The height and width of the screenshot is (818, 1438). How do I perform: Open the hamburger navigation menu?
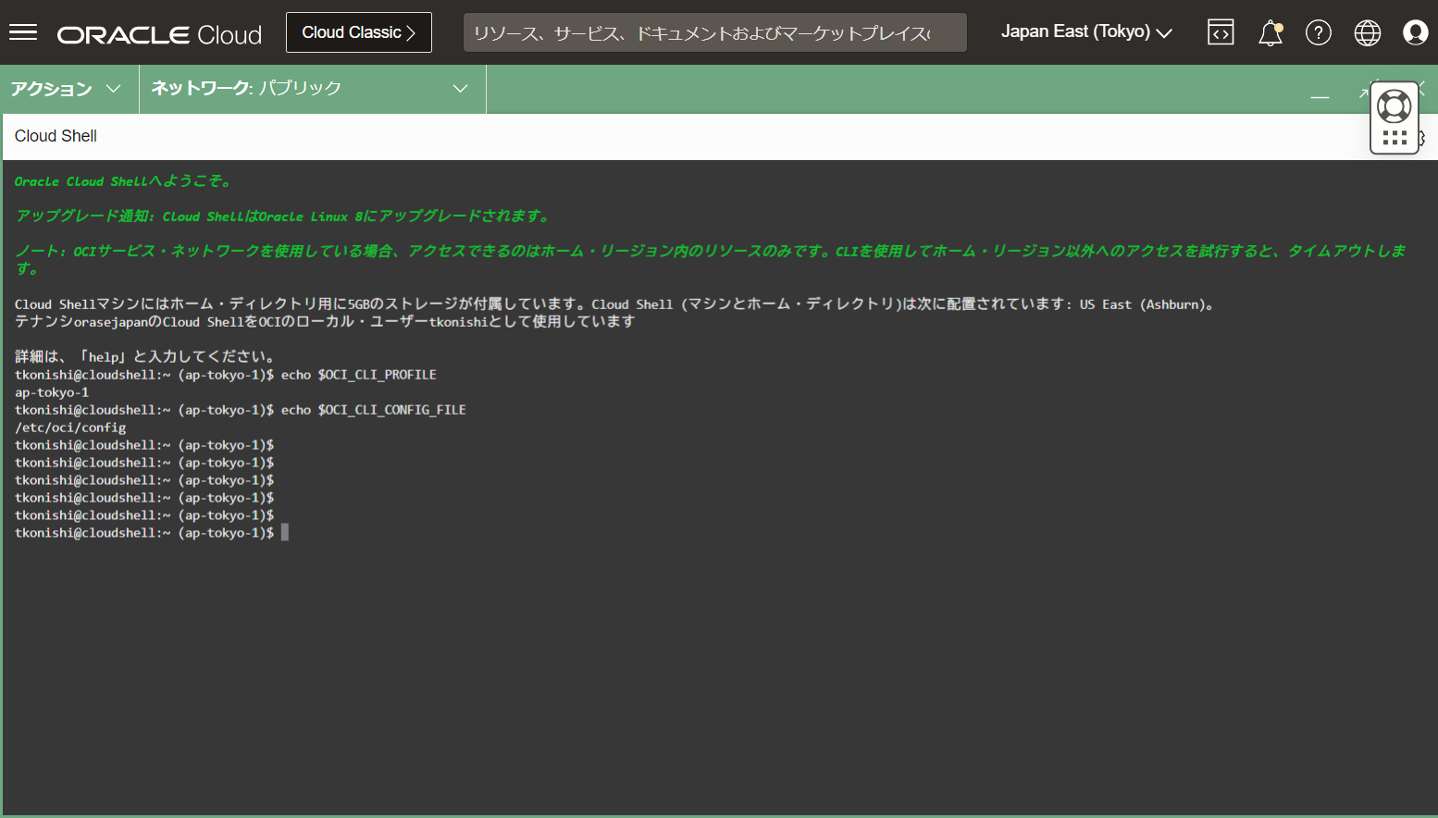point(23,32)
